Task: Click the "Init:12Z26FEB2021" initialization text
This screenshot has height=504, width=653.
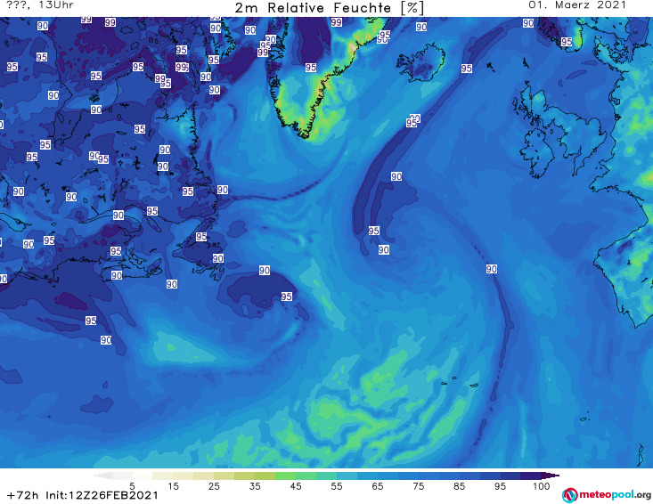Action: [x=102, y=495]
